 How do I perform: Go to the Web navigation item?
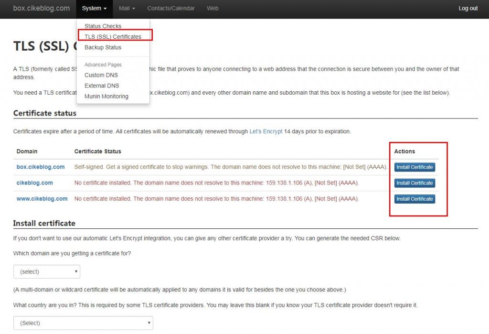pyautogui.click(x=213, y=9)
